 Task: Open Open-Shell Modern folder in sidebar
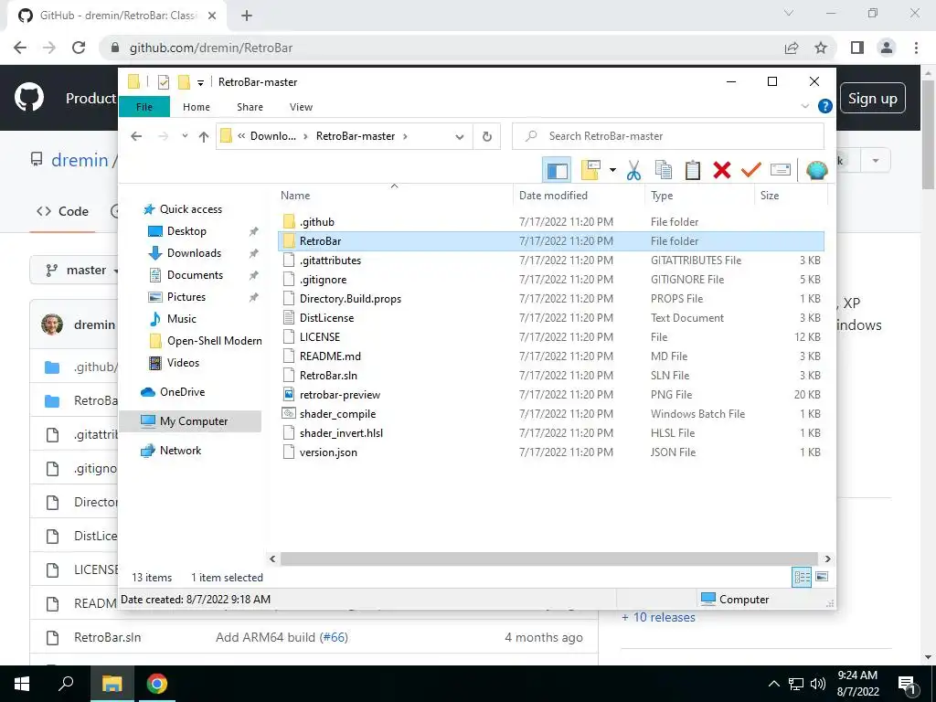pyautogui.click(x=214, y=341)
